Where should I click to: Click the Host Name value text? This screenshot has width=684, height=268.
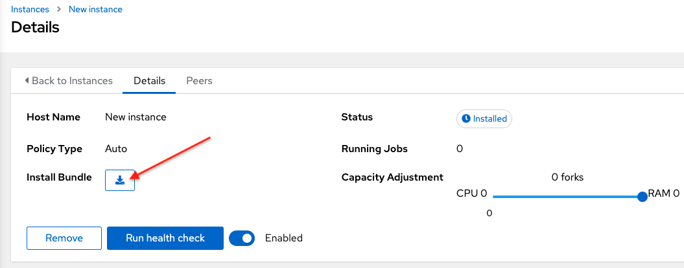tap(136, 117)
